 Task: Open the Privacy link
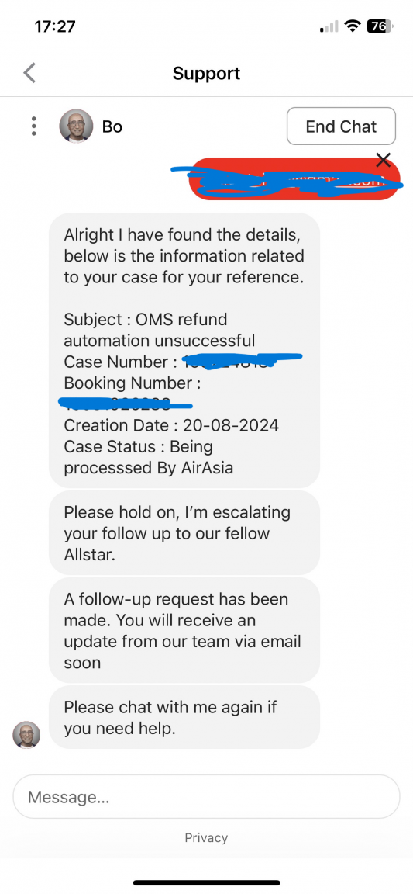coord(206,837)
